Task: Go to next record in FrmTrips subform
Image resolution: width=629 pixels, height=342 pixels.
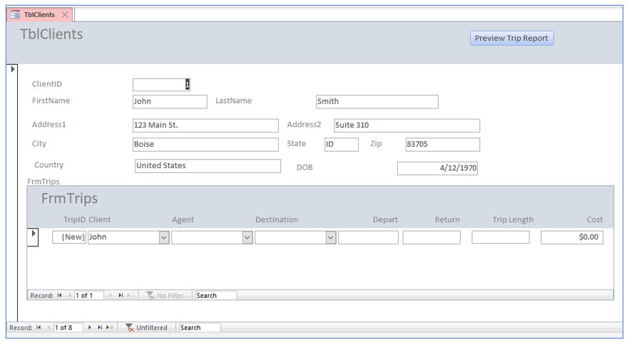Action: point(111,296)
